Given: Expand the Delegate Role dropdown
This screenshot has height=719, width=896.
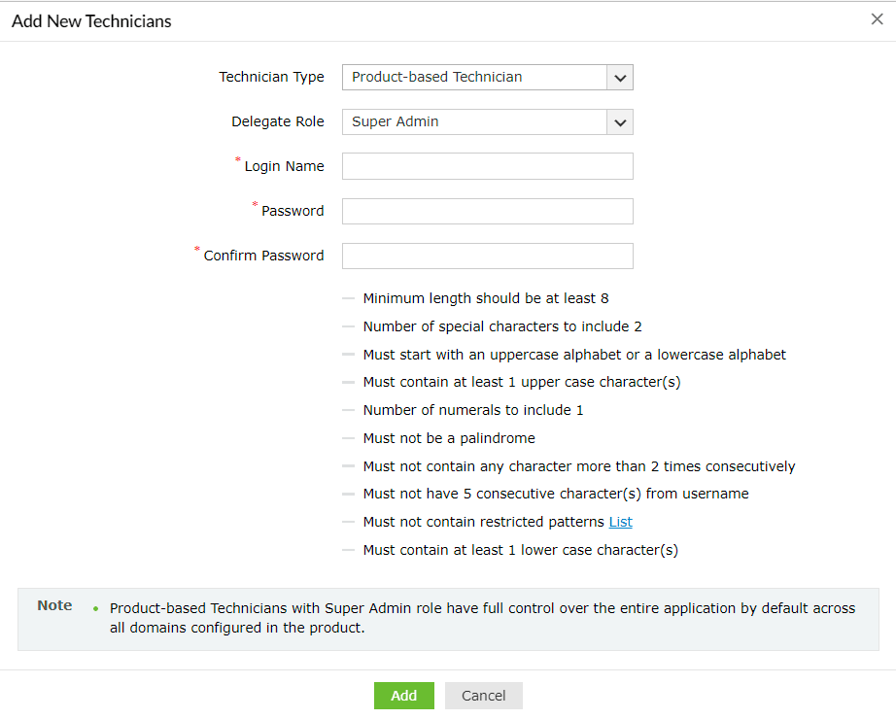Looking at the screenshot, I should tap(486, 121).
